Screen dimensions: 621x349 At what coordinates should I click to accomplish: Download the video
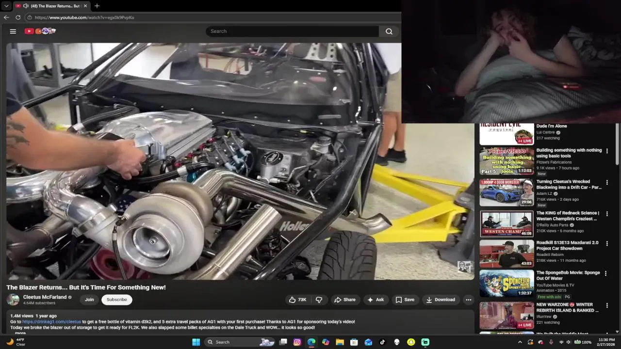(441, 300)
